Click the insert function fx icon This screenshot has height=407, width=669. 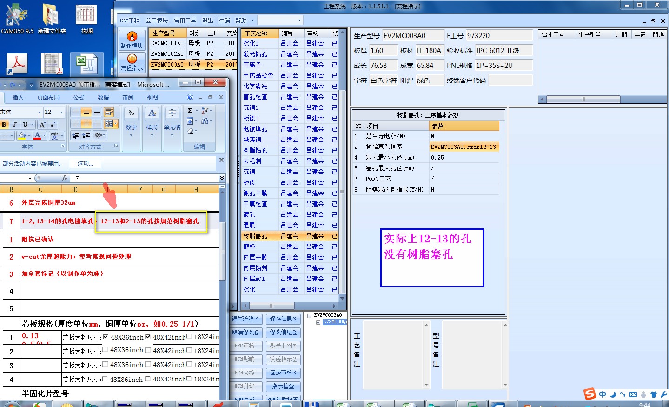(64, 178)
